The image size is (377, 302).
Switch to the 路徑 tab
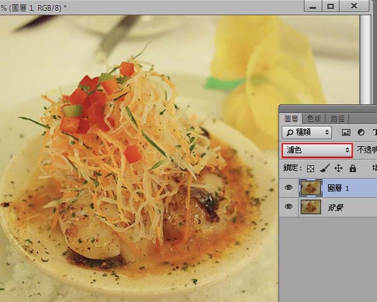coord(337,118)
